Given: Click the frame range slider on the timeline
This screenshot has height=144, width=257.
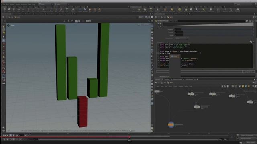Looking at the screenshot, I should (x=128, y=140).
